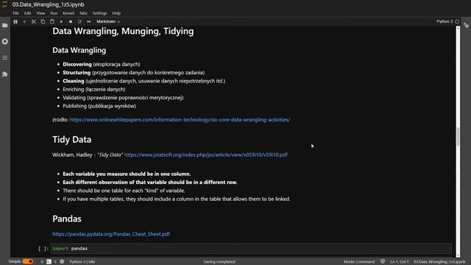Click 'If you have multiple tables' bullet
This screenshot has height=265, width=471.
tap(177, 199)
